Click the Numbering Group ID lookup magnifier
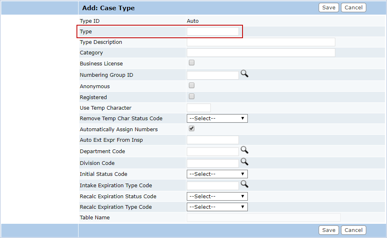This screenshot has width=387, height=238. tap(244, 74)
